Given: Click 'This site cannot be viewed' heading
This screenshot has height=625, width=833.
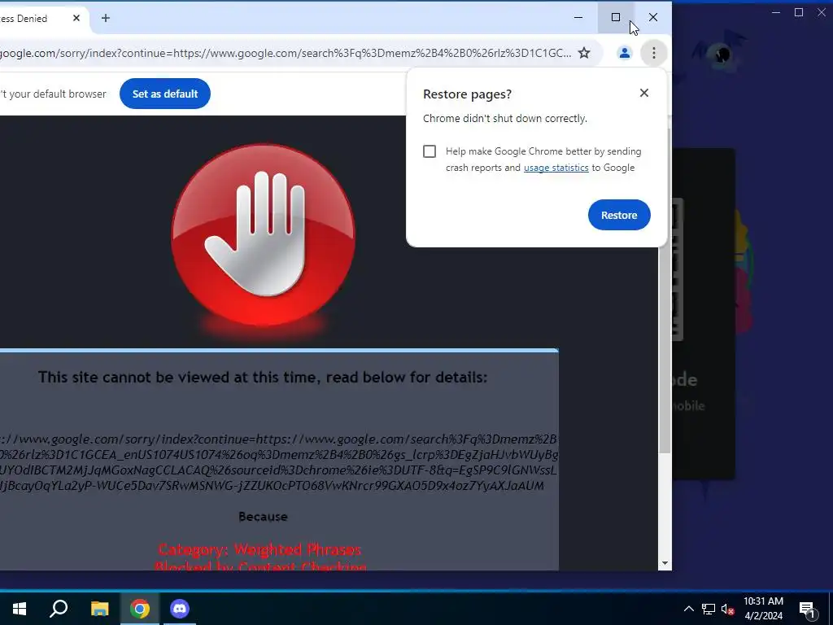Looking at the screenshot, I should (263, 378).
